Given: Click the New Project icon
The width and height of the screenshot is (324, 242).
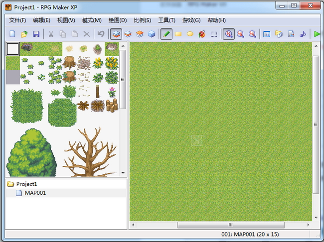Looking at the screenshot, I should 12,34.
